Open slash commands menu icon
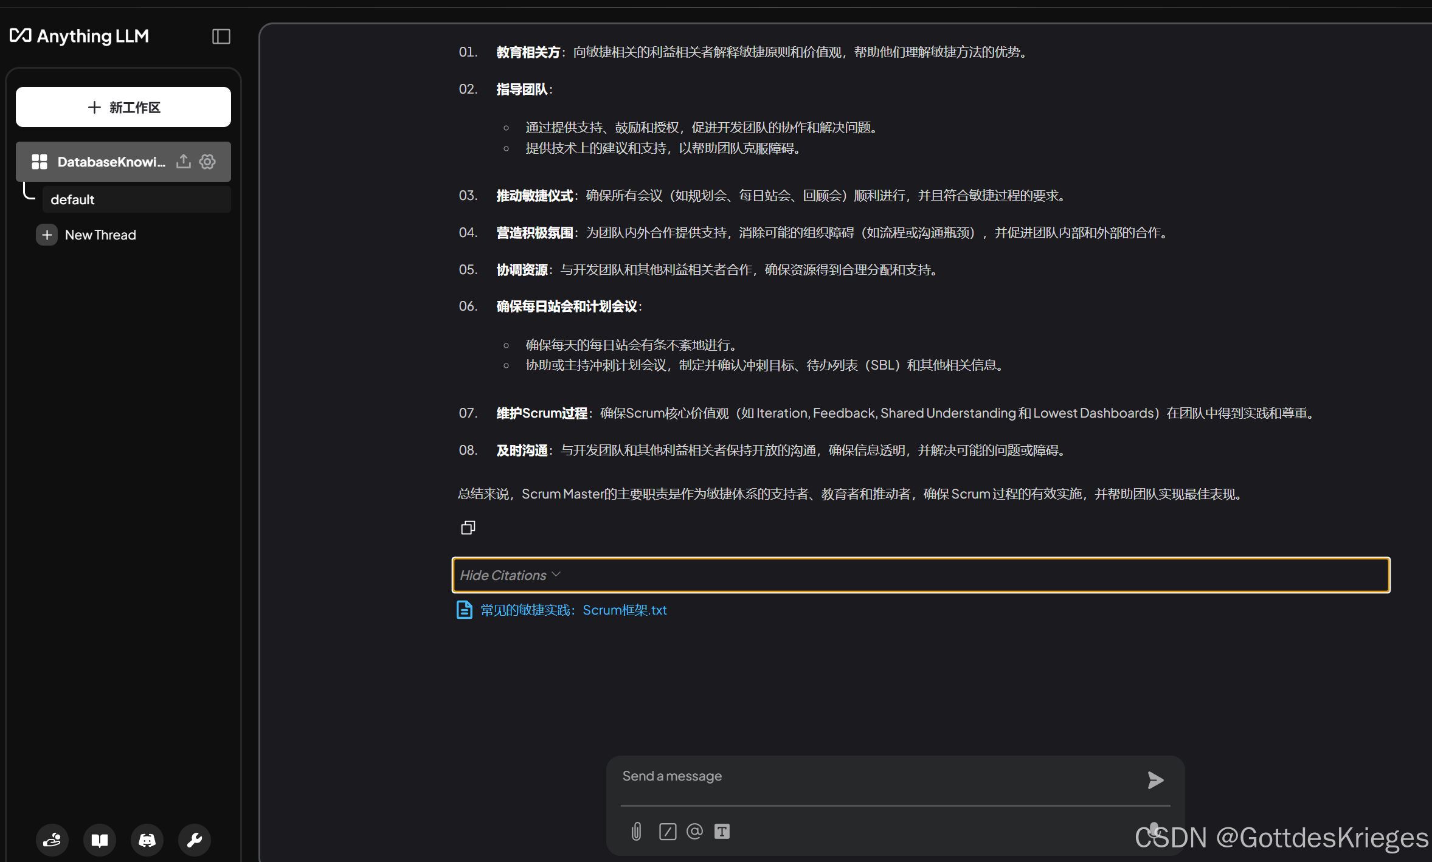This screenshot has height=862, width=1432. [x=667, y=831]
